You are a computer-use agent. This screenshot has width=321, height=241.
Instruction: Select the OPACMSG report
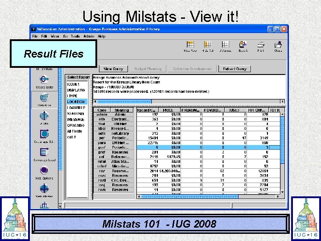pos(77,125)
